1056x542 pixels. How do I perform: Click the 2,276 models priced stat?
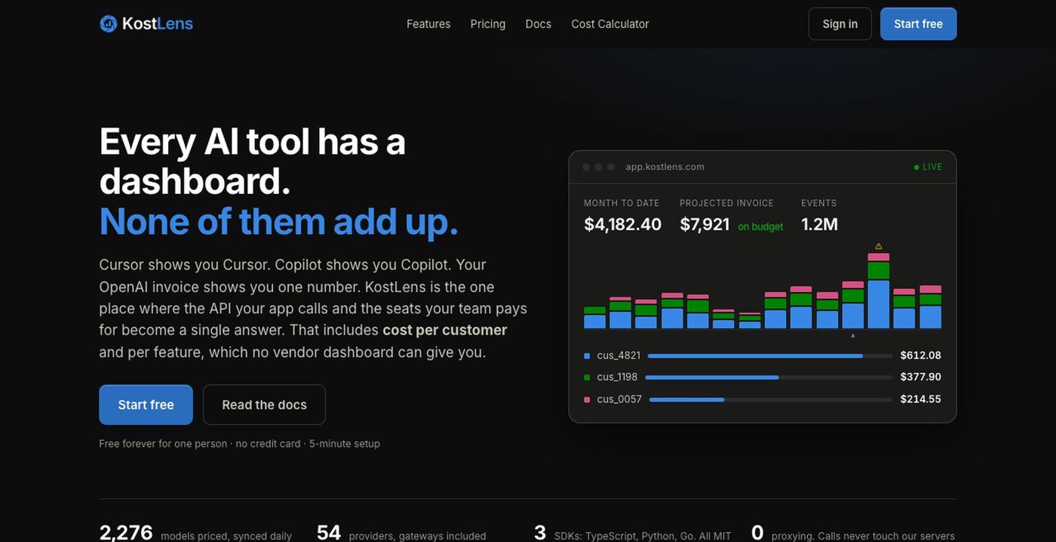(195, 533)
